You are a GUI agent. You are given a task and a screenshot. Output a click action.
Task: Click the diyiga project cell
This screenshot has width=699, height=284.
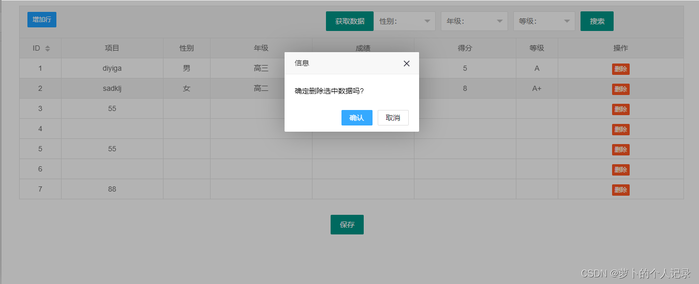(112, 68)
